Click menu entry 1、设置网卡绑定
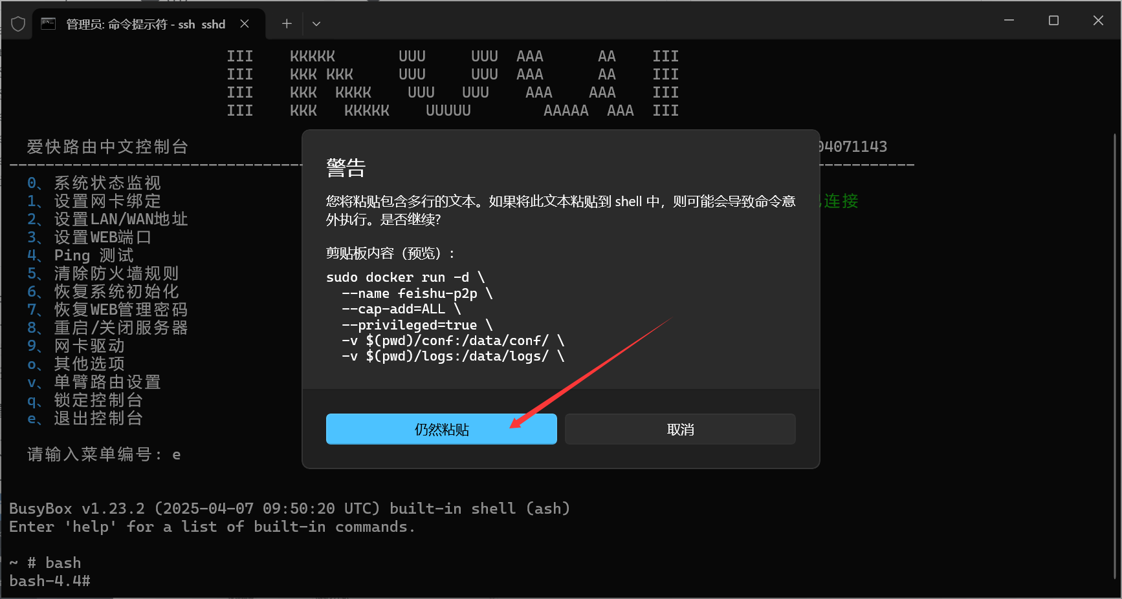1122x599 pixels. 94,201
